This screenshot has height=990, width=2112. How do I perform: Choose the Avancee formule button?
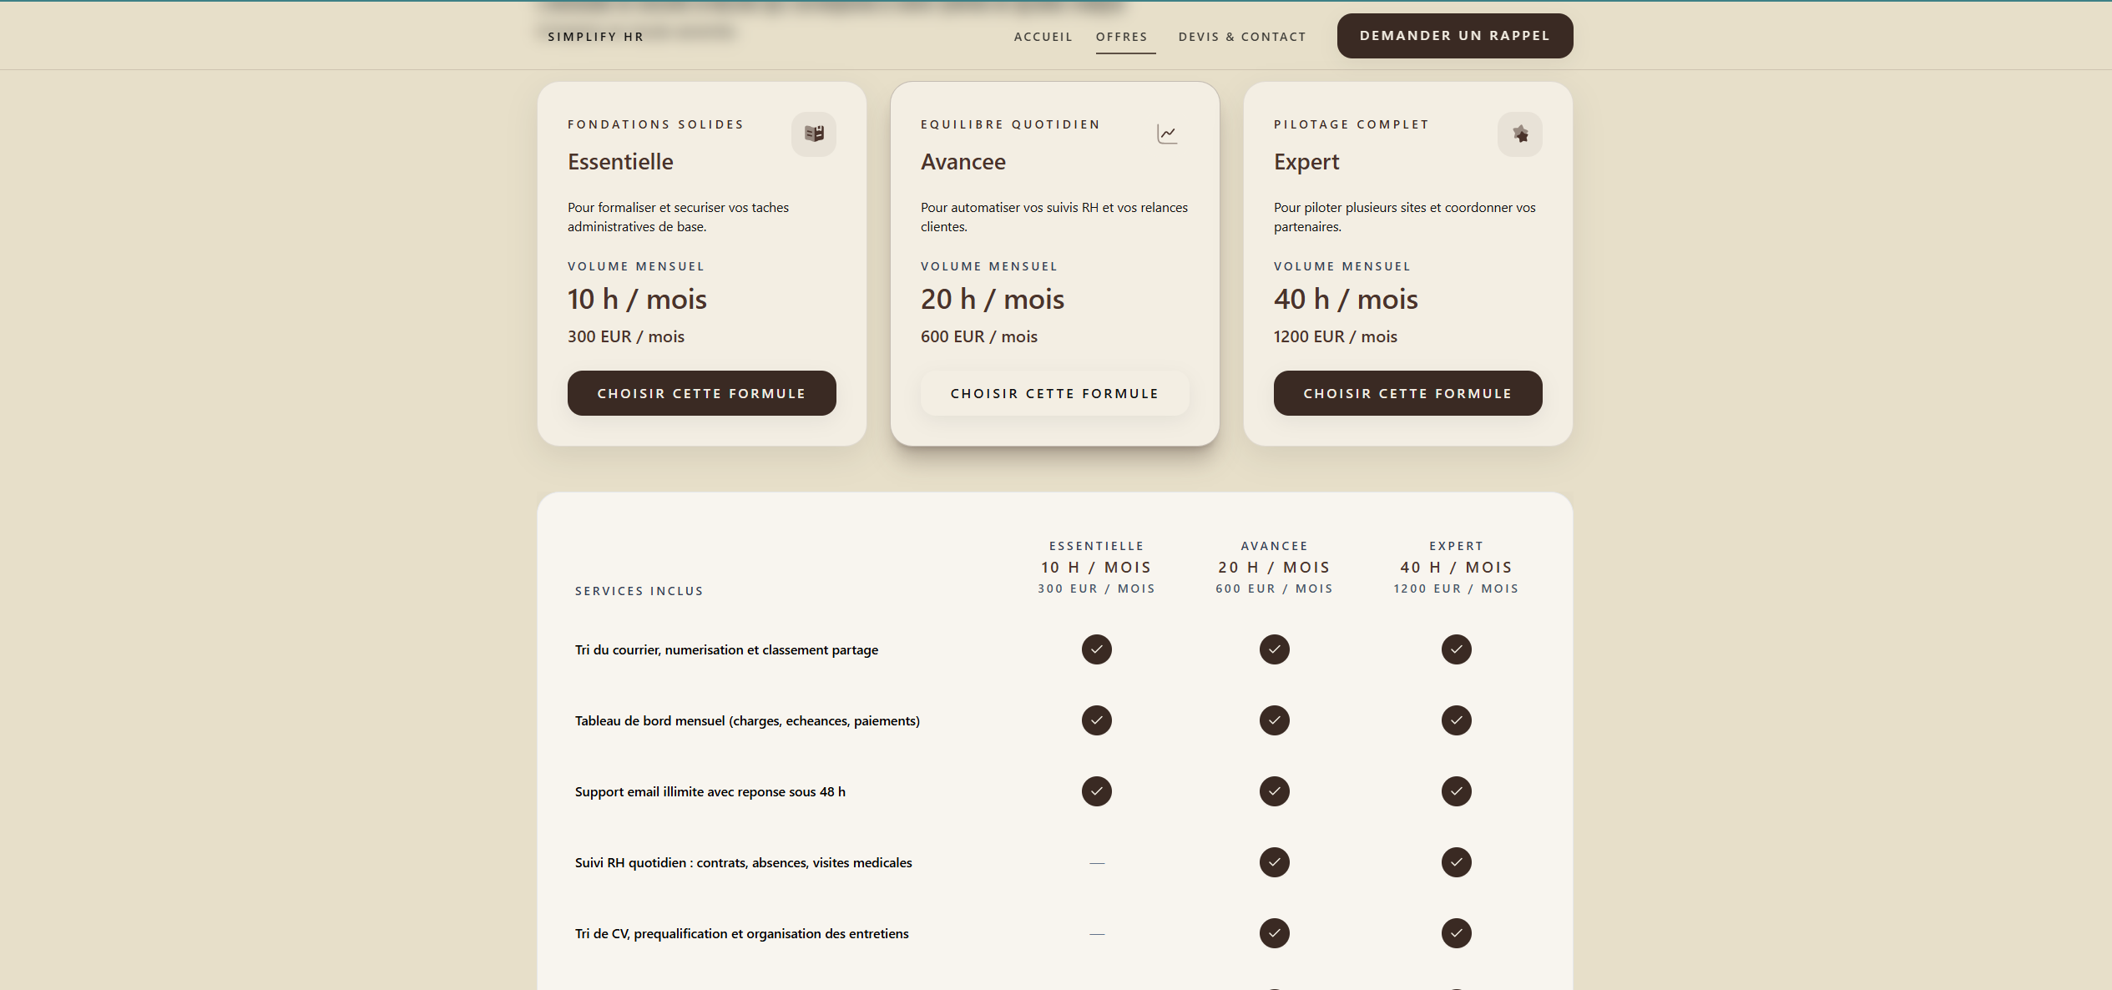point(1054,393)
